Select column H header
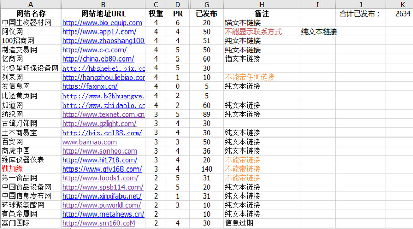Image resolution: width=413 pixels, height=229 pixels. 262,5
